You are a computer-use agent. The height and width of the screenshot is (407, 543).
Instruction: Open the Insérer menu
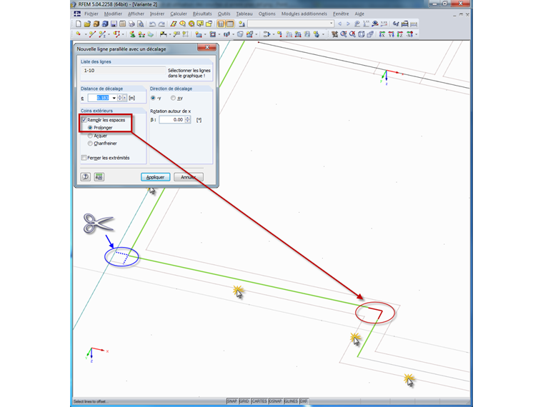(x=157, y=14)
